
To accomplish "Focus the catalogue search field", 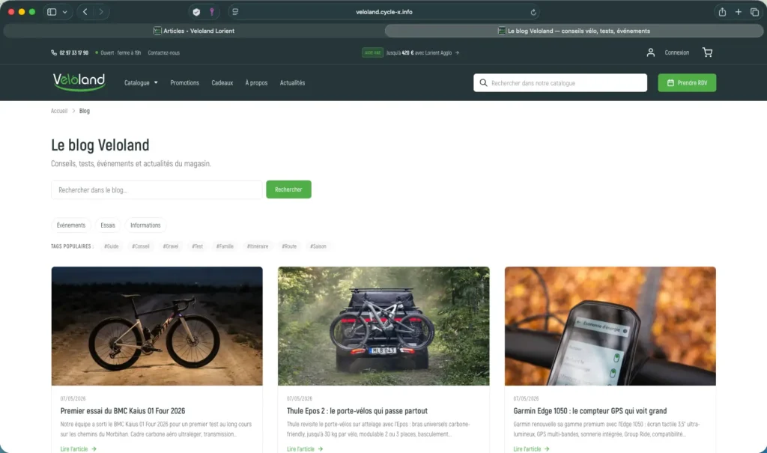I will click(560, 82).
